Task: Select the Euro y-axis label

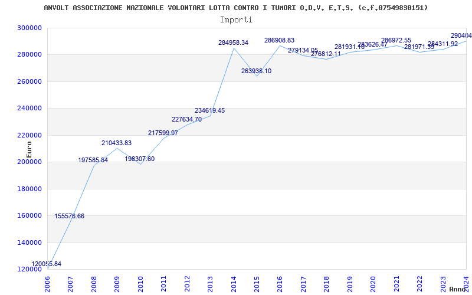Action: [x=29, y=150]
